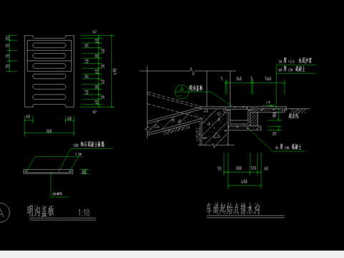Click the C20 细石混凝土 leader annotation

point(89,144)
